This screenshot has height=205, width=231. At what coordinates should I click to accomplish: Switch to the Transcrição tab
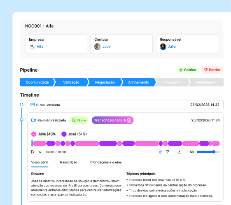(x=68, y=162)
